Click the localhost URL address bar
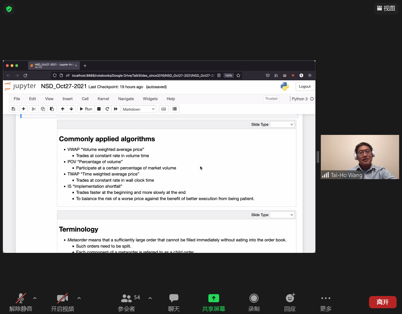The width and height of the screenshot is (402, 314). pyautogui.click(x=143, y=76)
